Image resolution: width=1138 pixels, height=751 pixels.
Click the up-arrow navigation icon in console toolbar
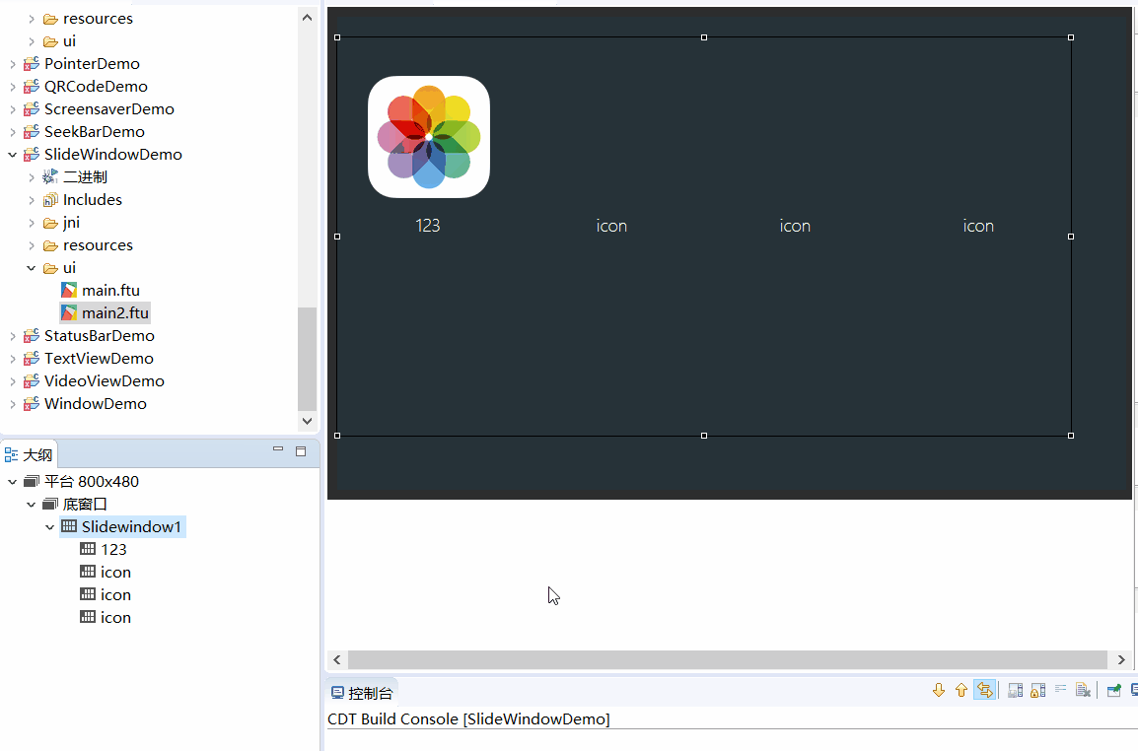coord(961,690)
